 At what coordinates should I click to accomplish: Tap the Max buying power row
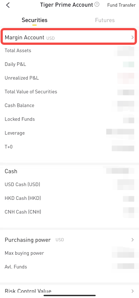69,253
